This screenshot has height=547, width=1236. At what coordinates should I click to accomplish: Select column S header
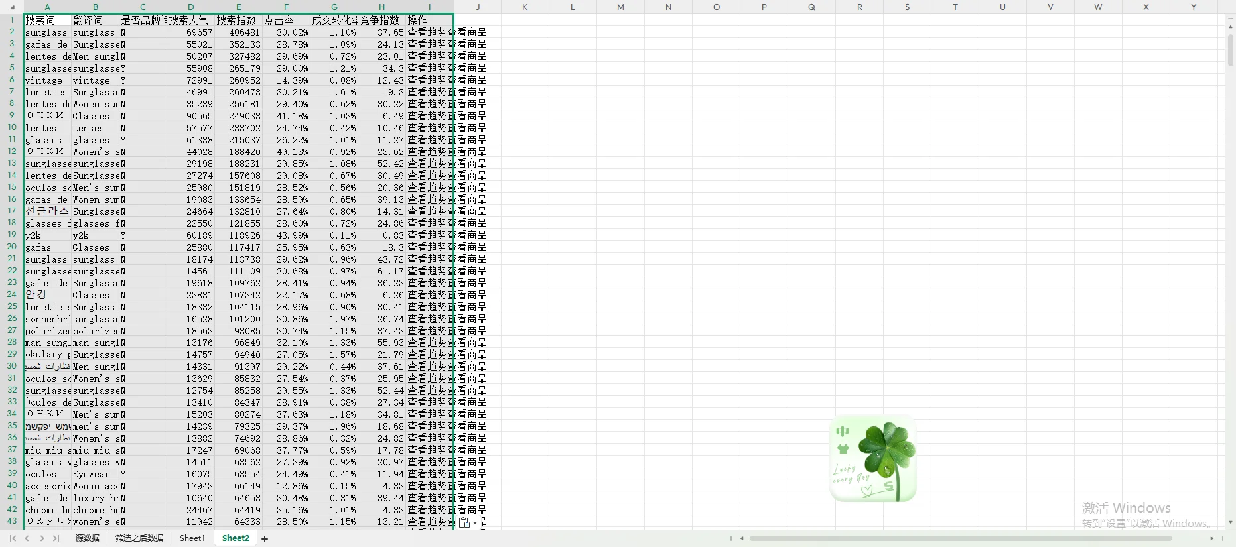(907, 7)
